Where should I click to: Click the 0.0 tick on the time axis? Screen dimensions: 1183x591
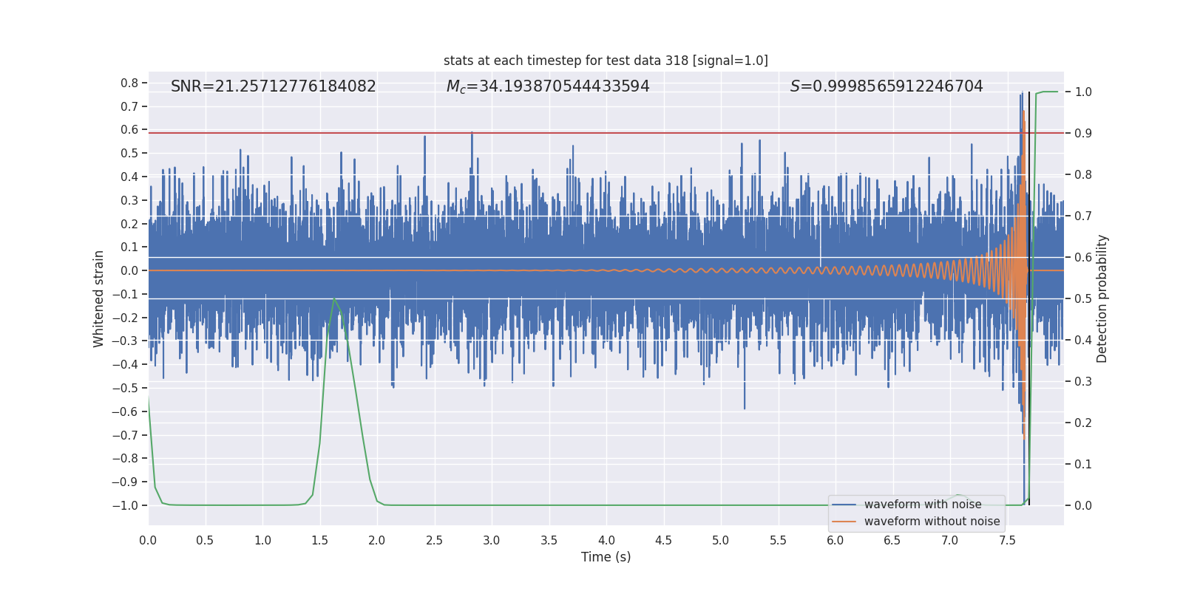coord(149,540)
